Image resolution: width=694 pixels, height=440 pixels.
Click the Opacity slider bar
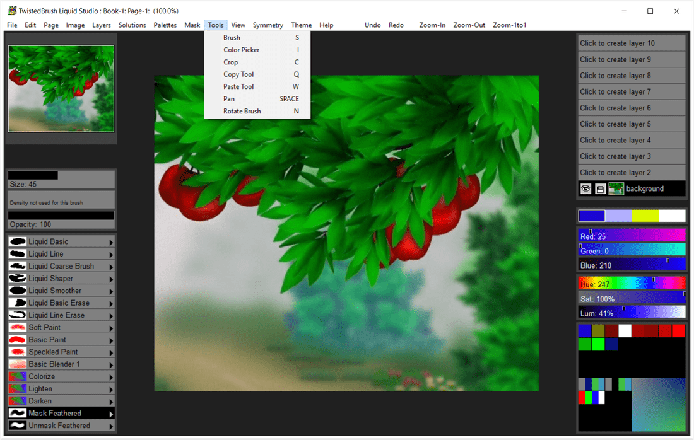(61, 220)
